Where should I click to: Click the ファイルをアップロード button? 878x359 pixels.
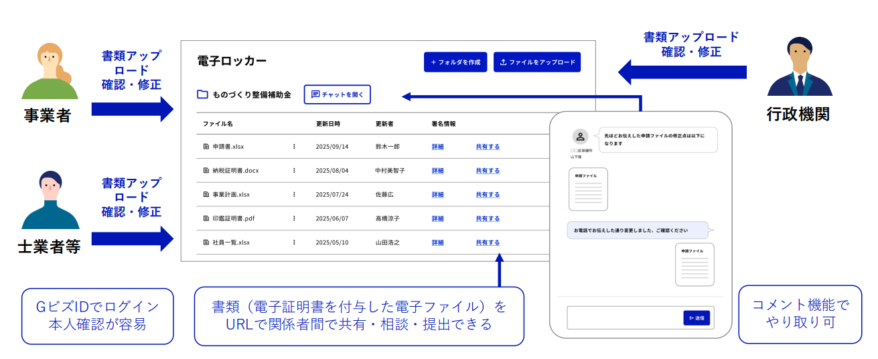537,62
